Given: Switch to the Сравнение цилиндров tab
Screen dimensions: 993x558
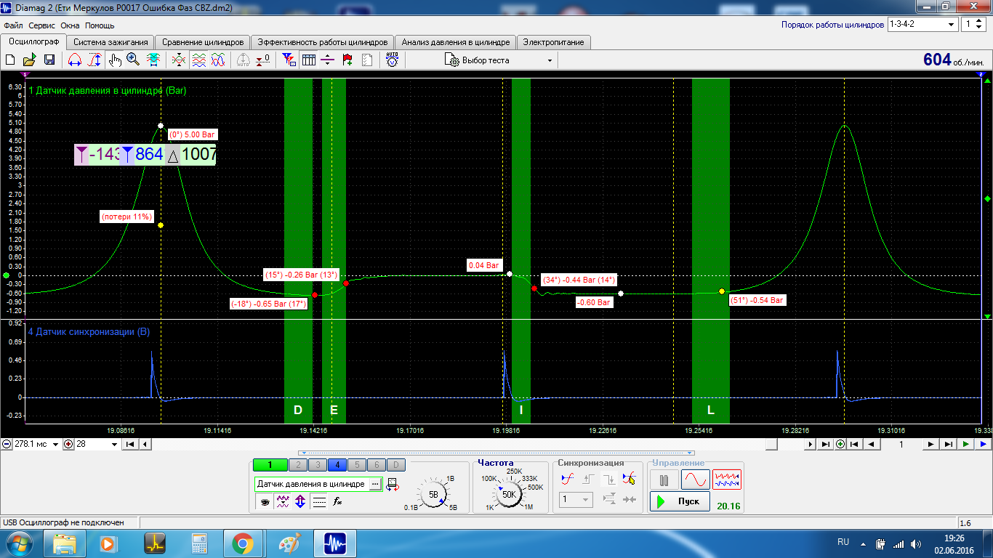Looking at the screenshot, I should [203, 42].
